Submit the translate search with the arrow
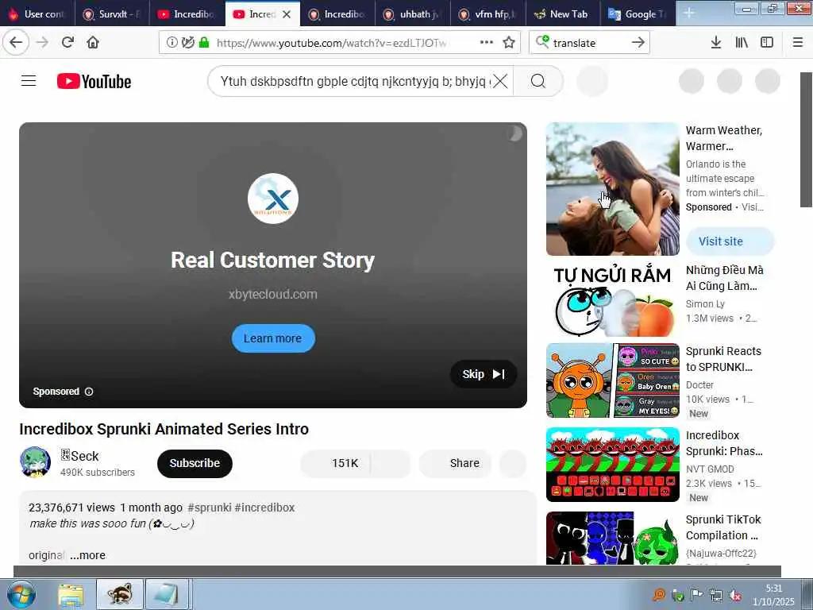Image resolution: width=813 pixels, height=610 pixels. [638, 43]
